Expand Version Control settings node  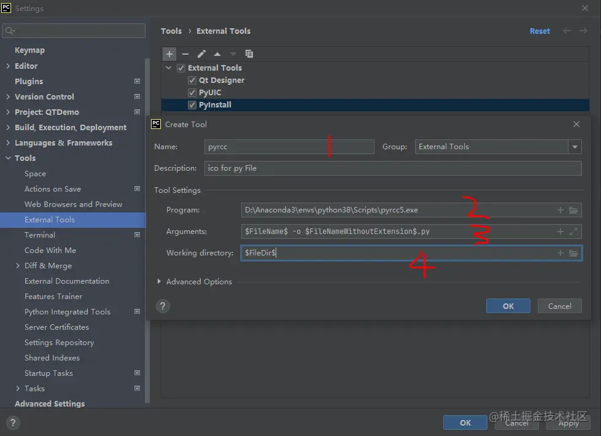[8, 96]
